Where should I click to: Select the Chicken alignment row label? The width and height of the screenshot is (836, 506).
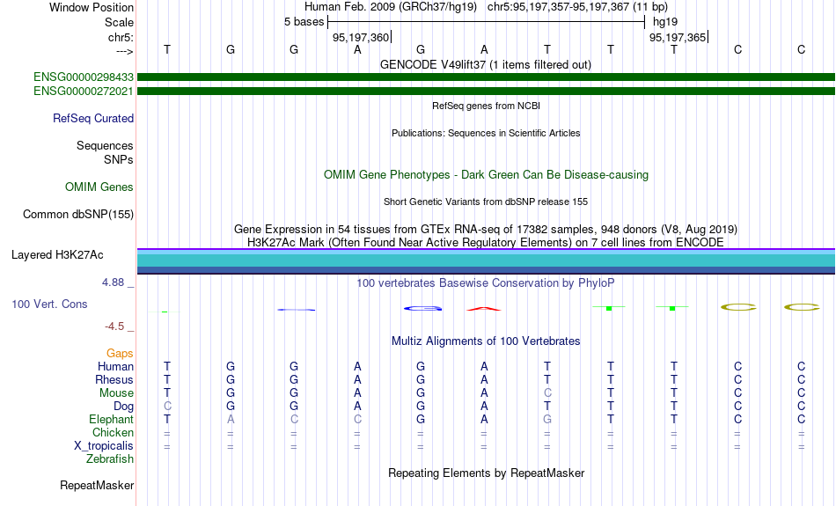(113, 432)
